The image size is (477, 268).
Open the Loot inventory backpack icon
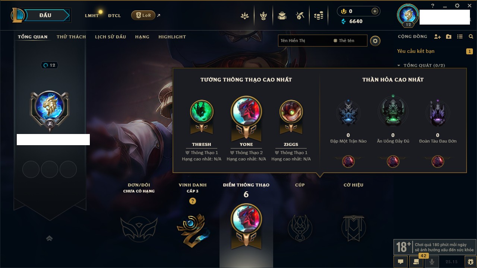coord(282,16)
